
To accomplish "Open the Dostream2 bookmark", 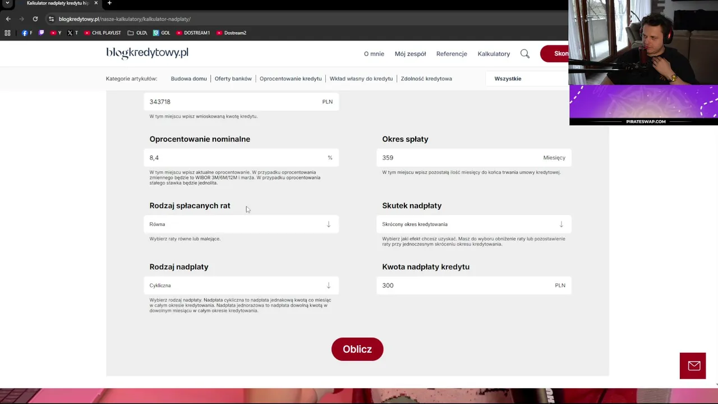I will point(231,33).
